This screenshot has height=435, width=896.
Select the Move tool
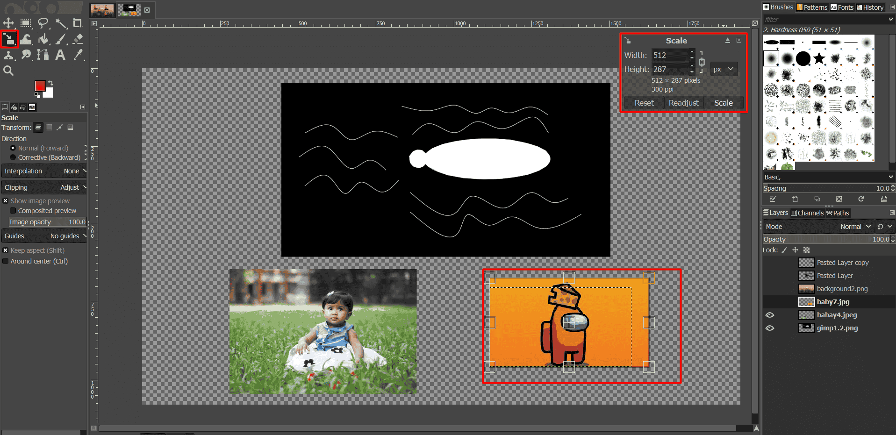coord(8,23)
